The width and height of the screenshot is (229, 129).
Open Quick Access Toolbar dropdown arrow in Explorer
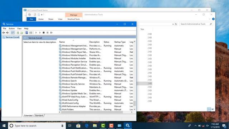pyautogui.click(x=42, y=15)
